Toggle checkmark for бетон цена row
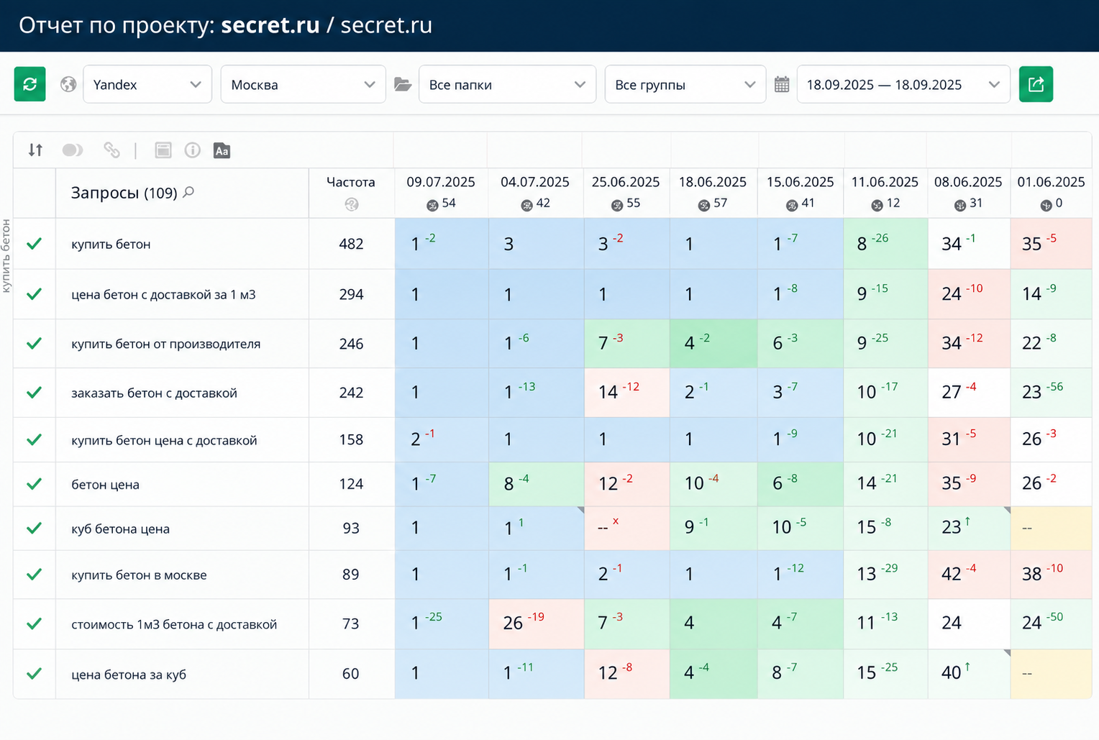Screen dimensions: 1099x740 click(x=34, y=484)
